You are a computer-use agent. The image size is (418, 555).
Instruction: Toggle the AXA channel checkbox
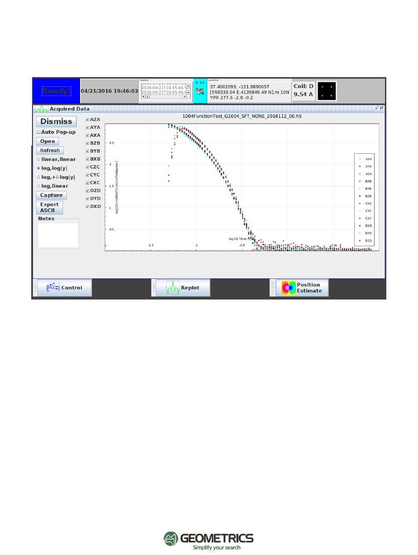[88, 135]
